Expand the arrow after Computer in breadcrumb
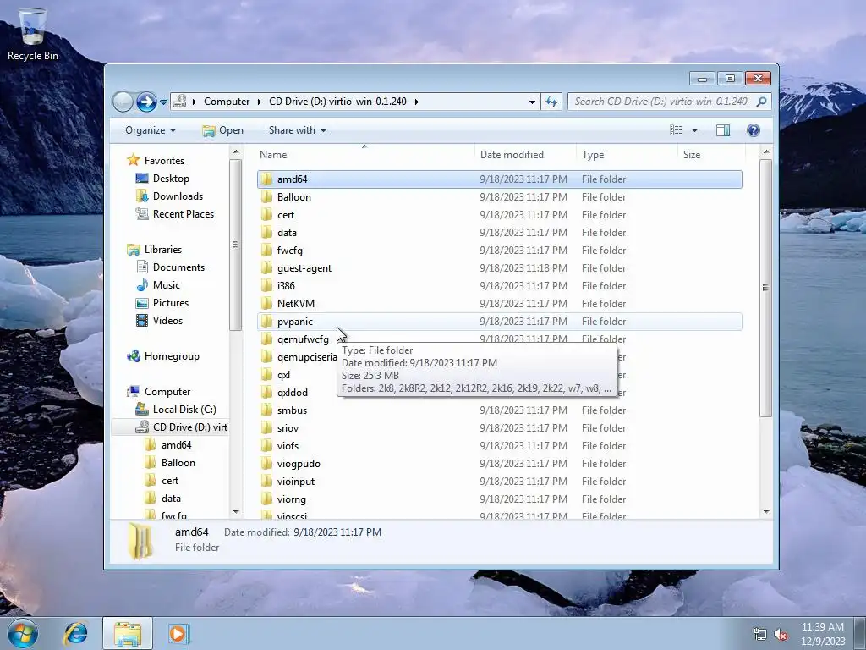 [259, 102]
